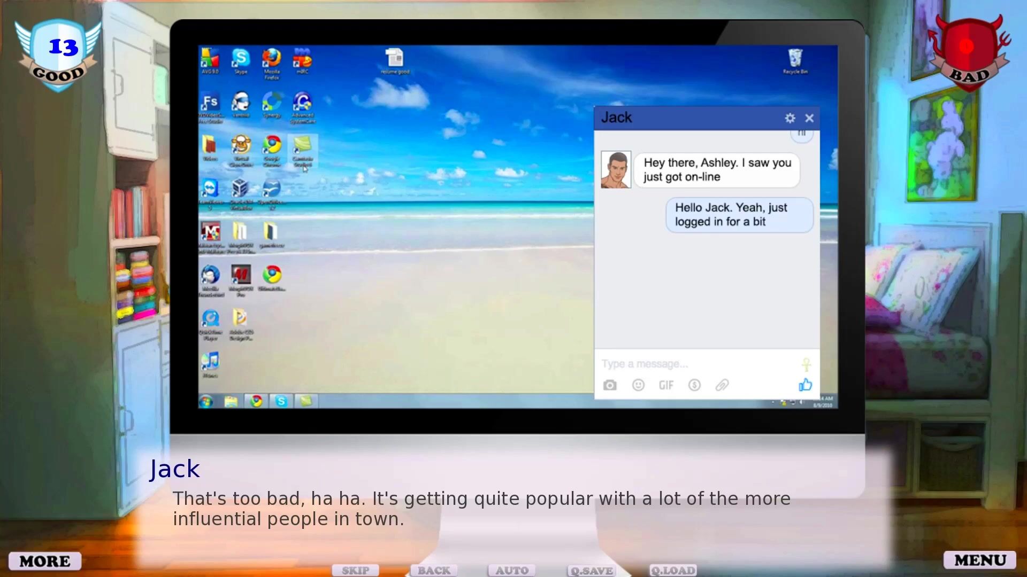Click the camera icon in chat
The width and height of the screenshot is (1027, 577).
pos(610,385)
